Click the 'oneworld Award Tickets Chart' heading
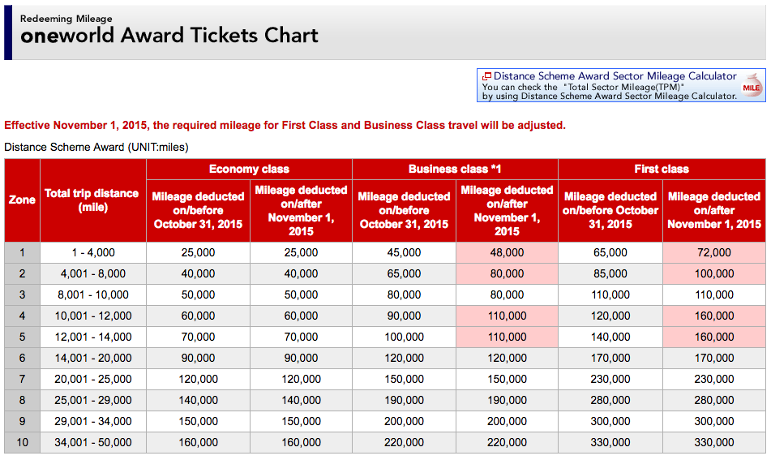Viewport: 771px width, 460px height. 169,36
